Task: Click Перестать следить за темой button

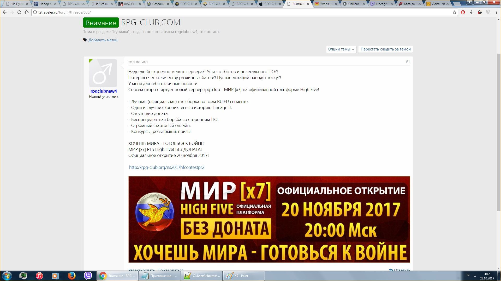Action: tap(385, 49)
